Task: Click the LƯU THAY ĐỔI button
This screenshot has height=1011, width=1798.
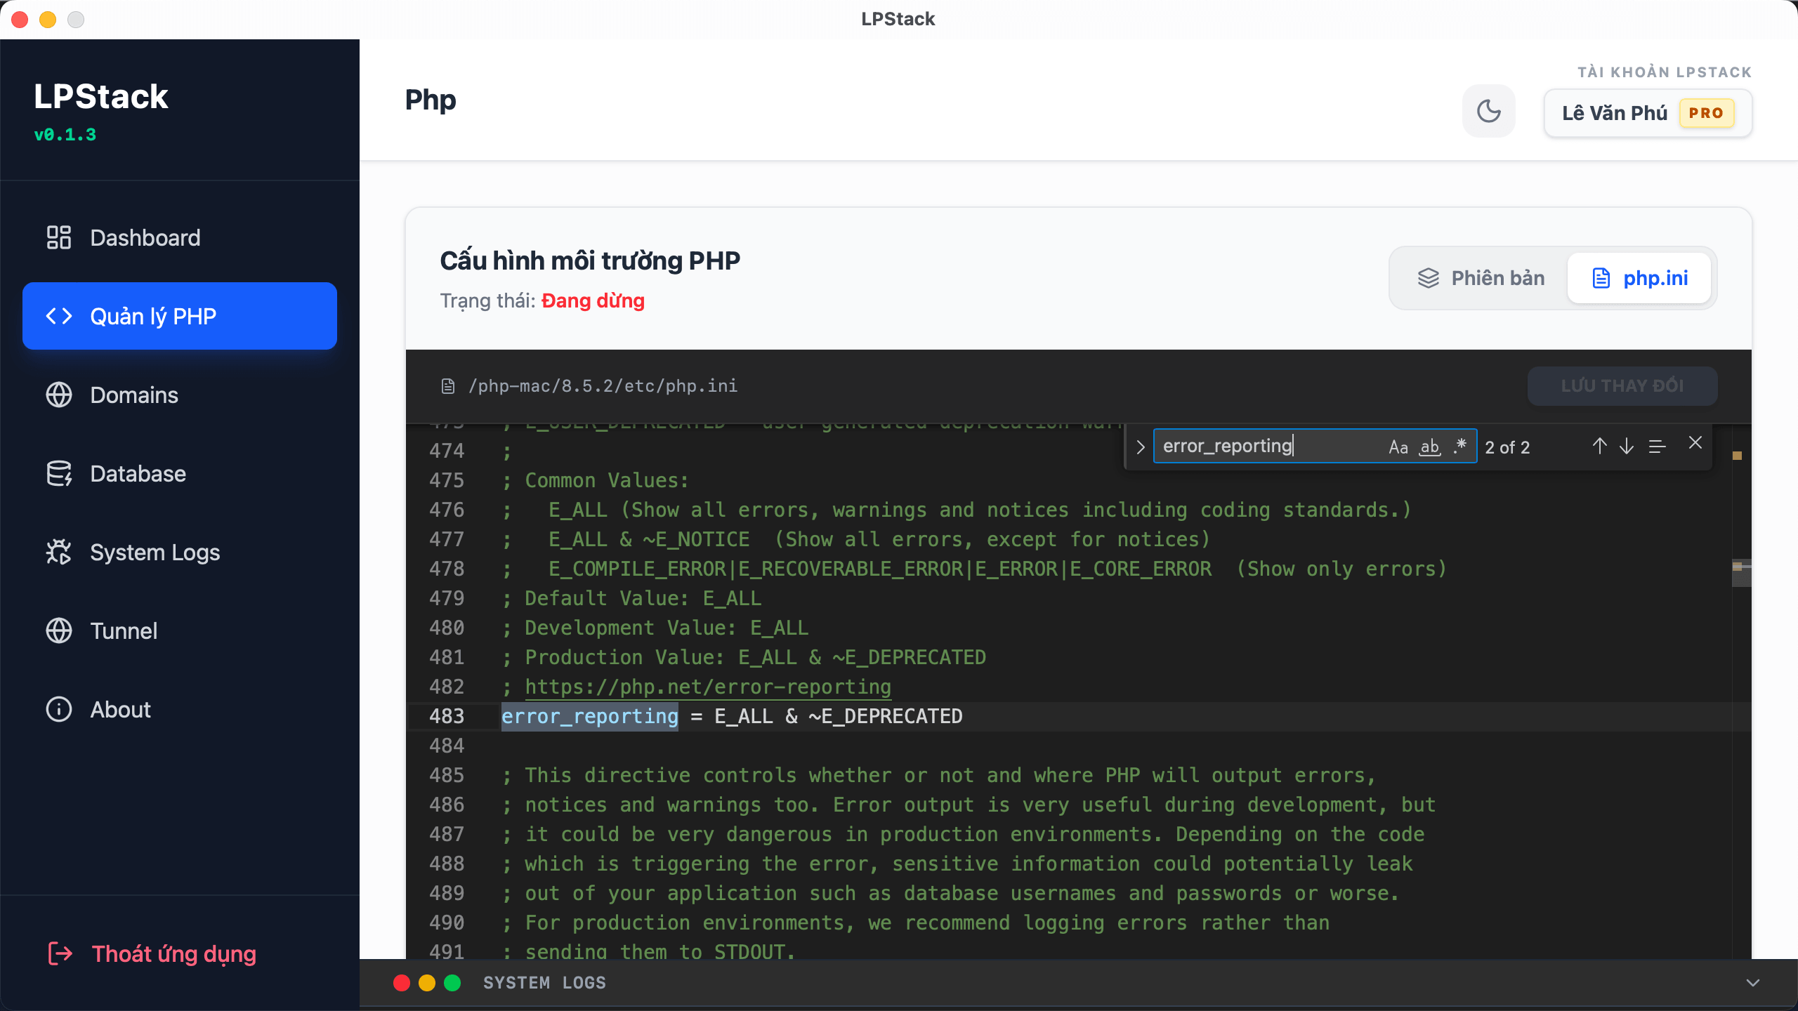Action: pyautogui.click(x=1622, y=385)
